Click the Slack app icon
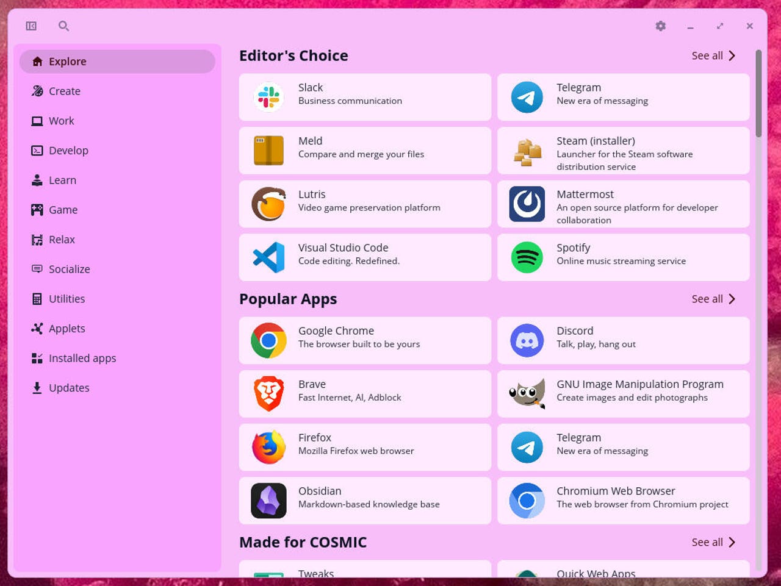The image size is (781, 586). 268,97
